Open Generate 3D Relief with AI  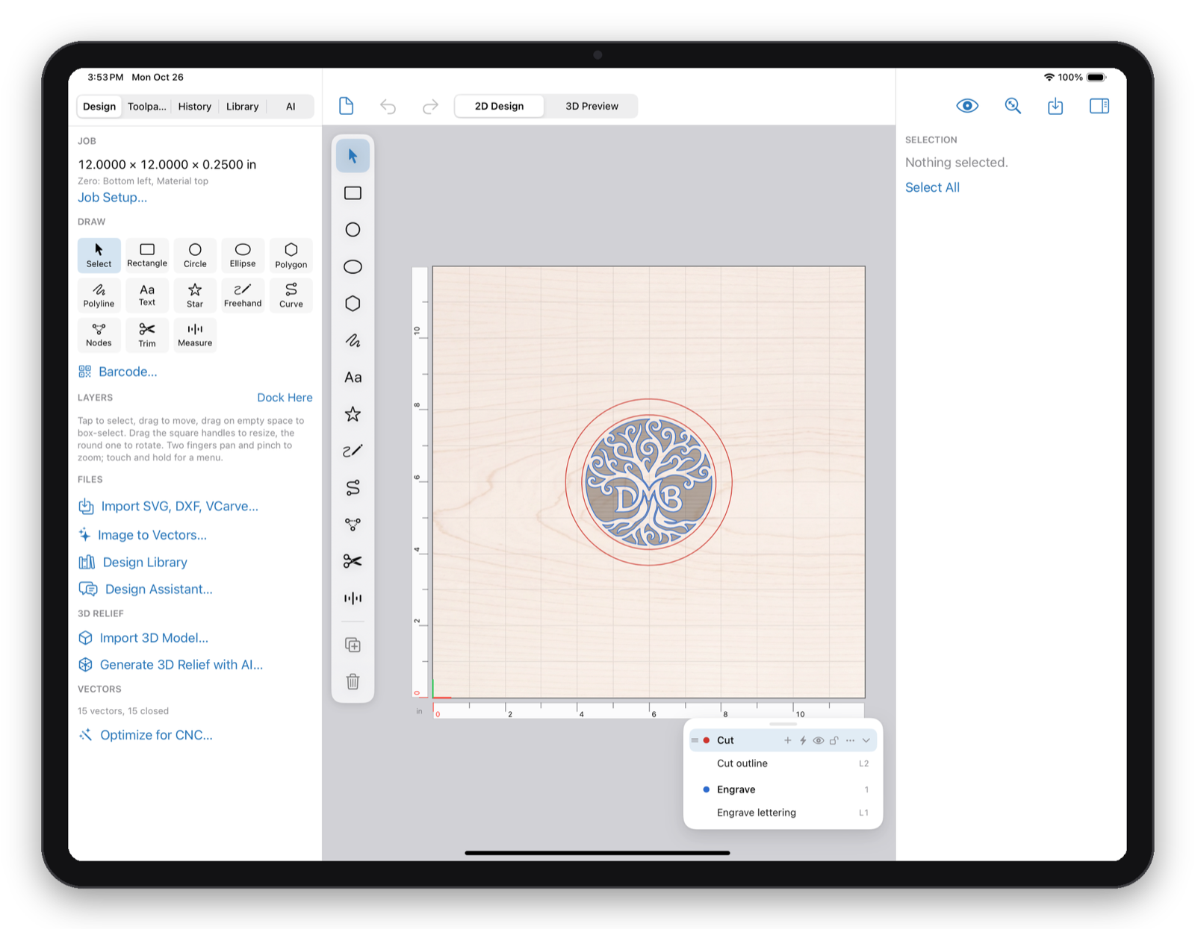click(x=171, y=664)
